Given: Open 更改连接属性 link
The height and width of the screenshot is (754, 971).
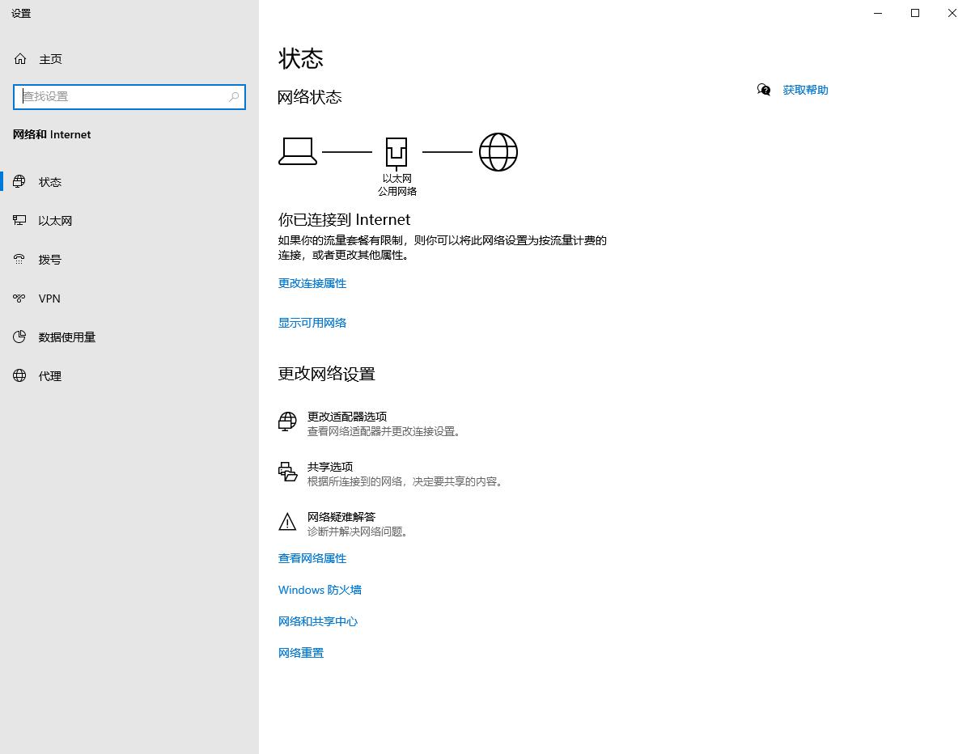Looking at the screenshot, I should point(312,283).
